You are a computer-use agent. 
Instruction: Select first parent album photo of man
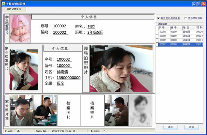pos(21,111)
